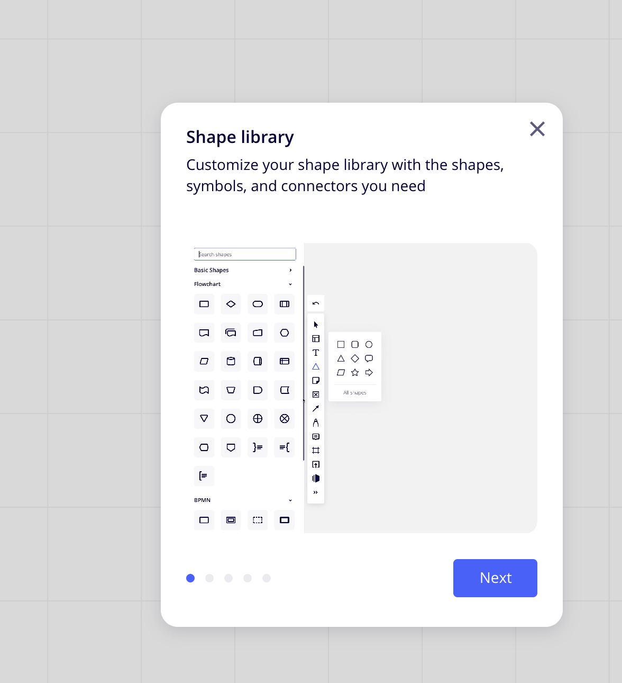Switch to the fifth (last) carousel dot
The height and width of the screenshot is (683, 622).
(x=267, y=578)
